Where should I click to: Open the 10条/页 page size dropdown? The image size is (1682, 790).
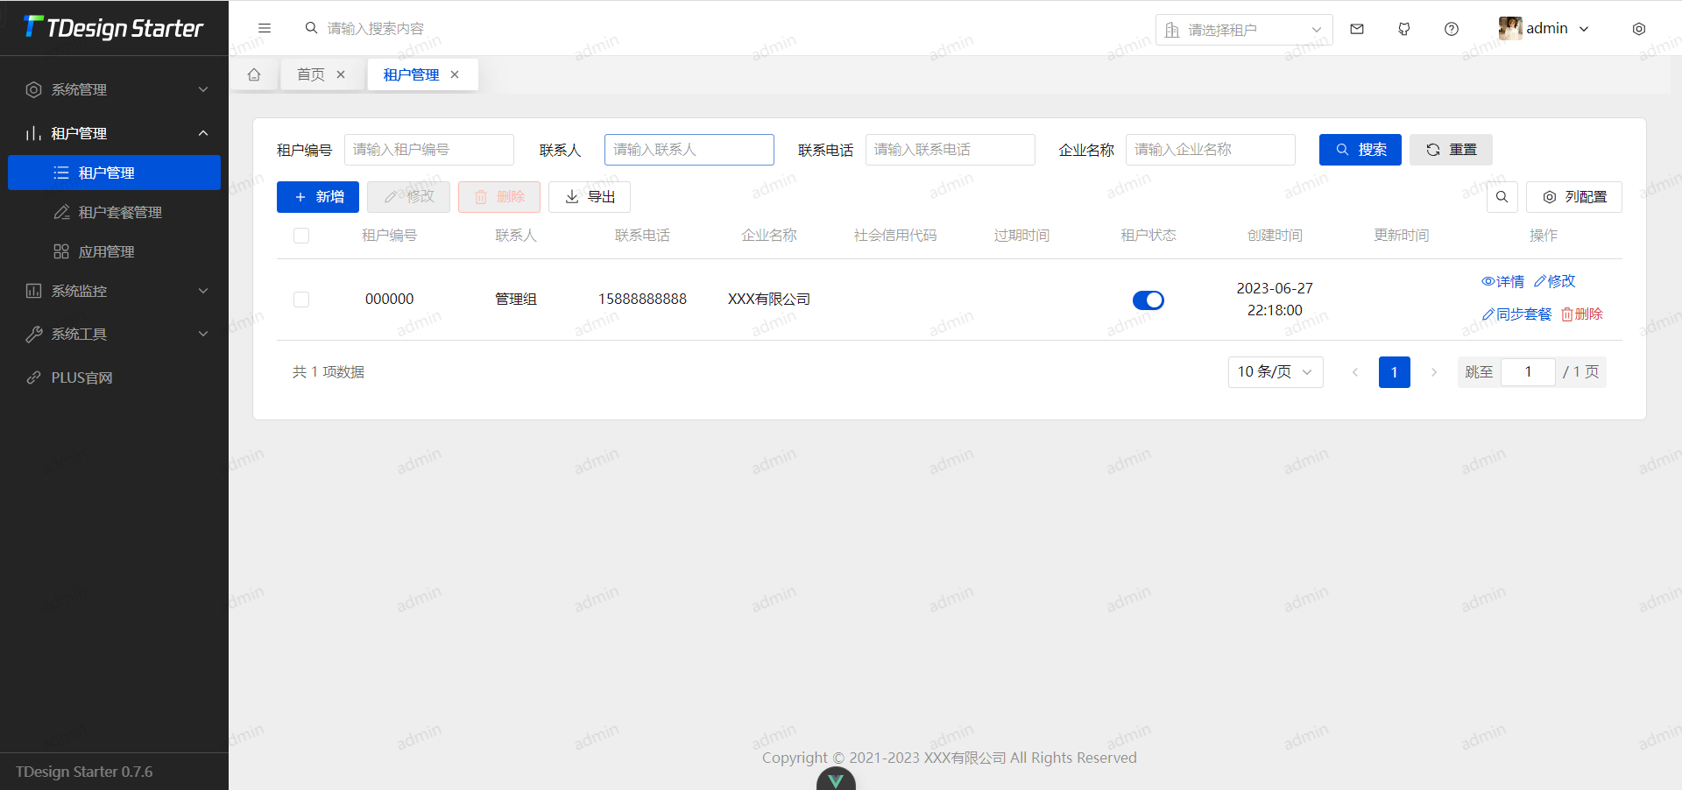pyautogui.click(x=1275, y=371)
